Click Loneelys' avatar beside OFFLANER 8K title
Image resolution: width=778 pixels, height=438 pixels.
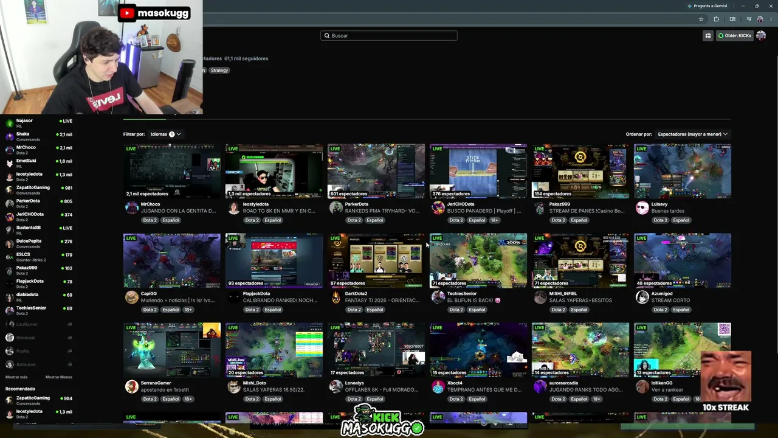click(x=336, y=387)
